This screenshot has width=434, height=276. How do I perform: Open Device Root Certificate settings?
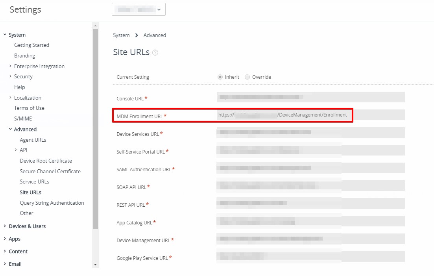(46, 161)
